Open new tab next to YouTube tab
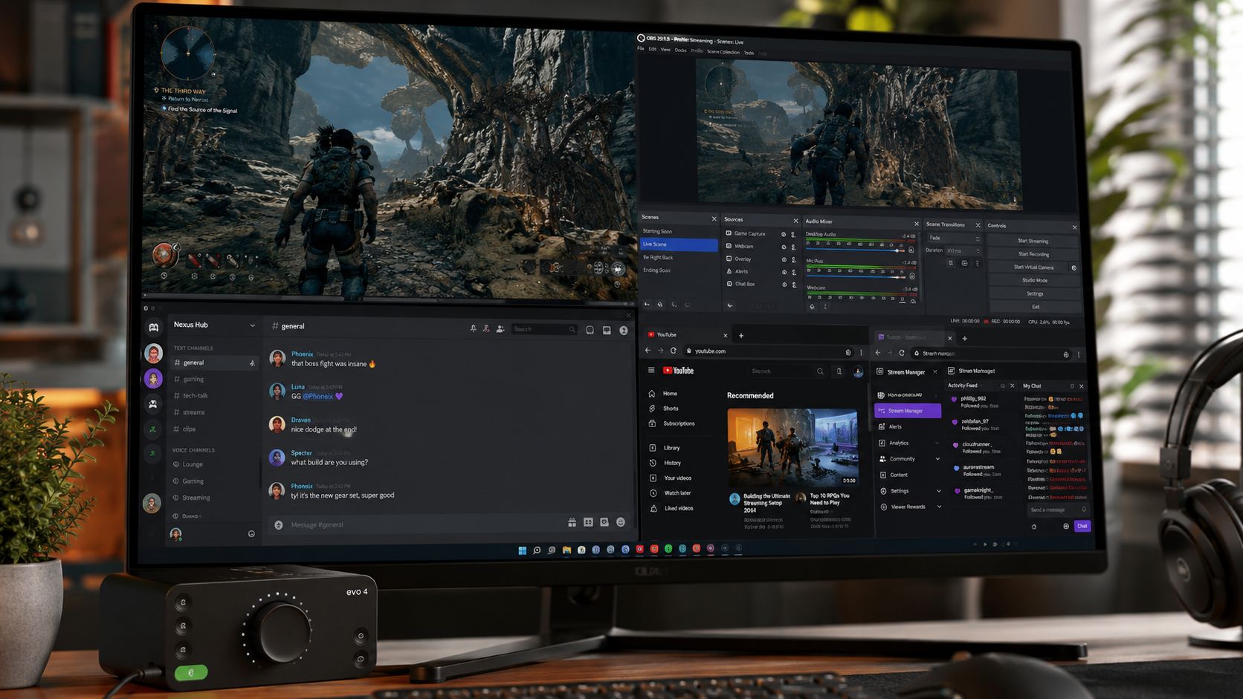Screen dimensions: 1243x699 click(741, 336)
